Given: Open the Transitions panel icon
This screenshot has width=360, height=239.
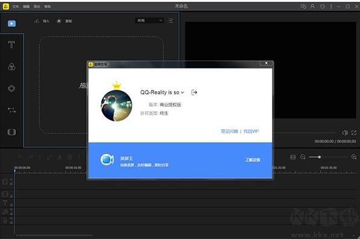Looking at the screenshot, I should click(11, 110).
